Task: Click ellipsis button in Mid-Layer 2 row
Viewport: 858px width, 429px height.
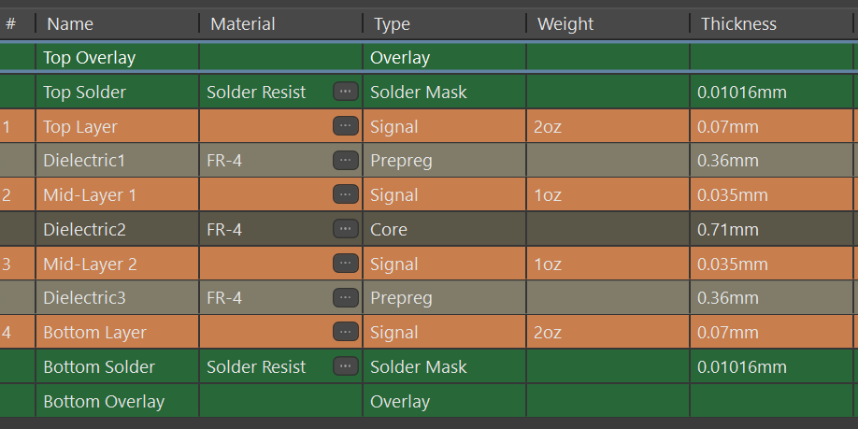Action: [345, 264]
